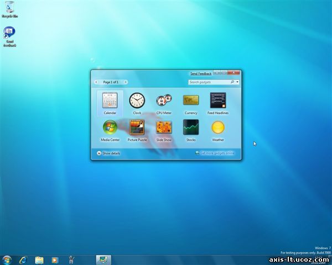
Task: Select the Clock gadget
Action: coord(137,103)
